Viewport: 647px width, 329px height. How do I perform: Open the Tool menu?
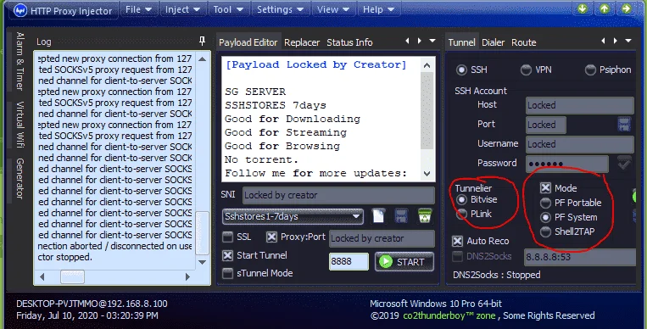point(228,9)
